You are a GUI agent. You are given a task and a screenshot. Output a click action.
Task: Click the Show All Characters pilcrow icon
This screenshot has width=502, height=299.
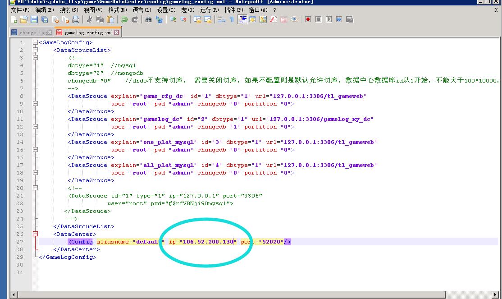tap(232, 19)
